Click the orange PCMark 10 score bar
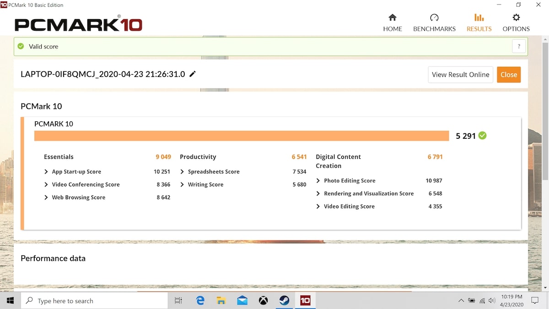The height and width of the screenshot is (309, 549). click(x=242, y=136)
